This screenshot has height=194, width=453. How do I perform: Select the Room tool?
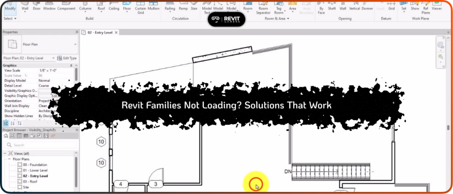(248, 6)
